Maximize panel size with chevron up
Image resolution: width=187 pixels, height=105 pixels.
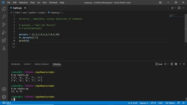tap(180, 64)
